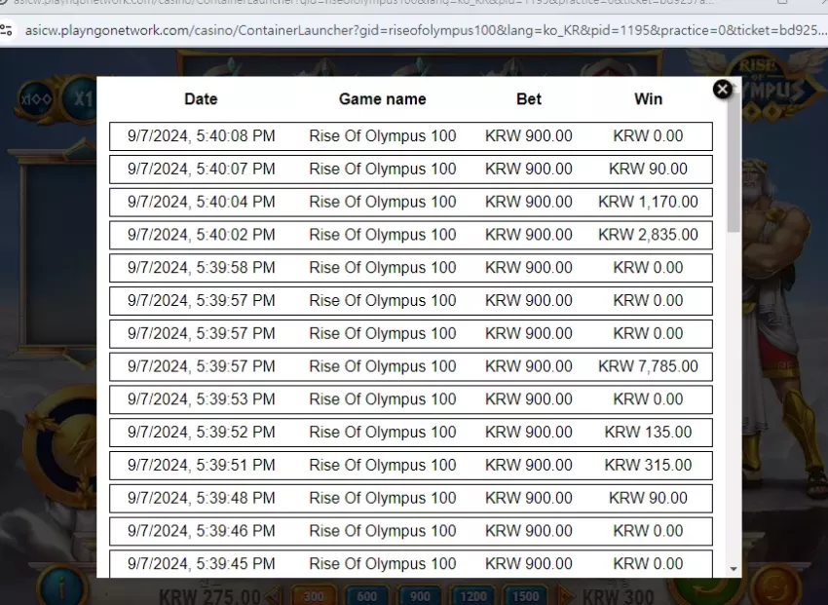Select the 600 bet button
Viewport: 828px width, 605px height.
(366, 596)
